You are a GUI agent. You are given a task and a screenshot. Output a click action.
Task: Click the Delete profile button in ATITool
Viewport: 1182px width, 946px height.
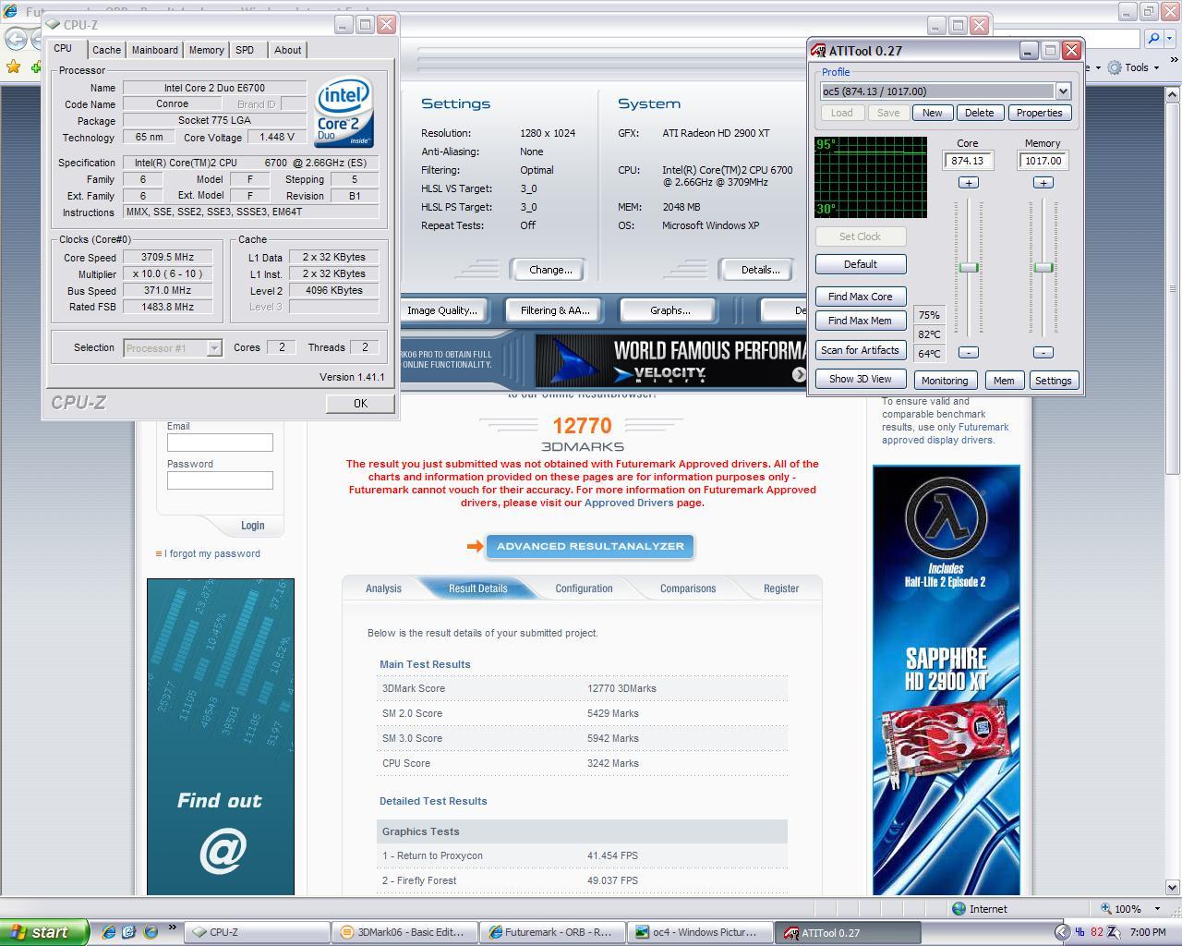click(x=979, y=113)
